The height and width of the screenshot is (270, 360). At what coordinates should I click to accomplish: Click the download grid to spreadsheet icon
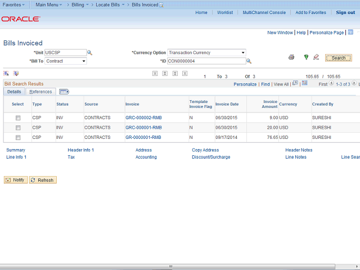305,84
